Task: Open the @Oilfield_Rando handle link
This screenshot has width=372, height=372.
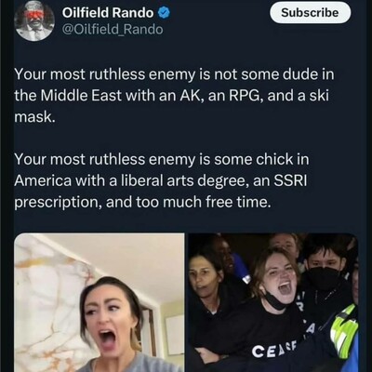Action: (113, 30)
